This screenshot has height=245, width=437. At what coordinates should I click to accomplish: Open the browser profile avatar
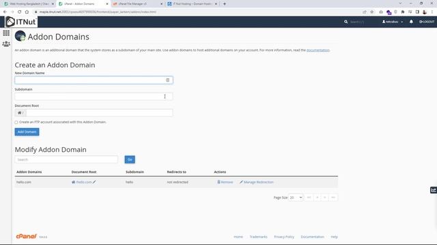click(x=425, y=12)
